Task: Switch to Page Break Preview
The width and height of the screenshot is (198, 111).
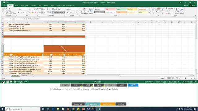Action: tap(177, 78)
